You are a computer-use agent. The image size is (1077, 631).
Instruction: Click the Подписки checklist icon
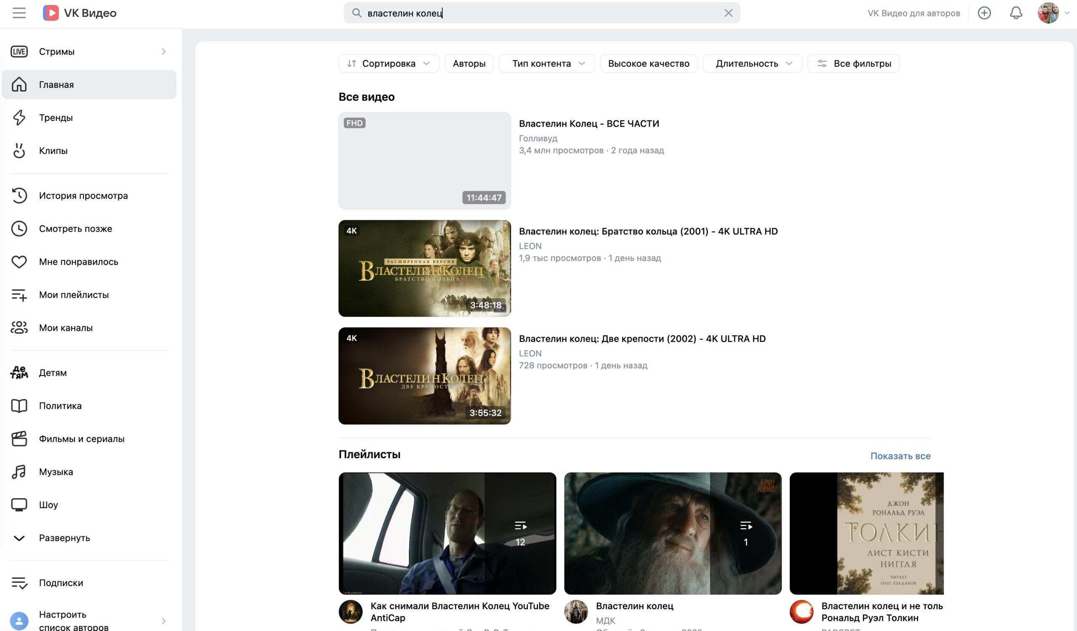point(19,583)
